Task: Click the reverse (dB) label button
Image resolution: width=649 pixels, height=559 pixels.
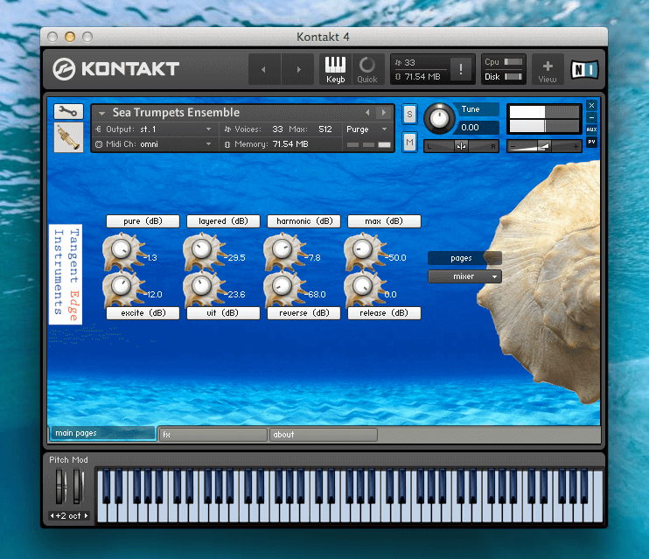Action: tap(304, 313)
